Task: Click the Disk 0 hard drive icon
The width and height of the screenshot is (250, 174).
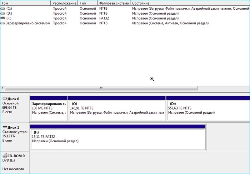Action: pyautogui.click(x=5, y=99)
